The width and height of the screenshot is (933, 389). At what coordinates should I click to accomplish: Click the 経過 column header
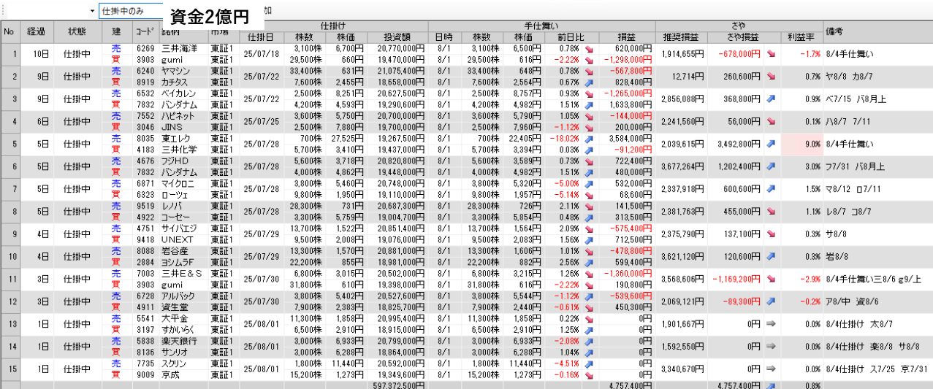36,31
